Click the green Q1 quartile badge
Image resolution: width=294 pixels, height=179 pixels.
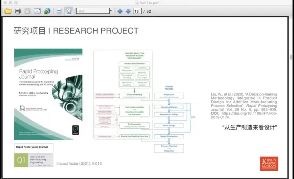[21, 160]
